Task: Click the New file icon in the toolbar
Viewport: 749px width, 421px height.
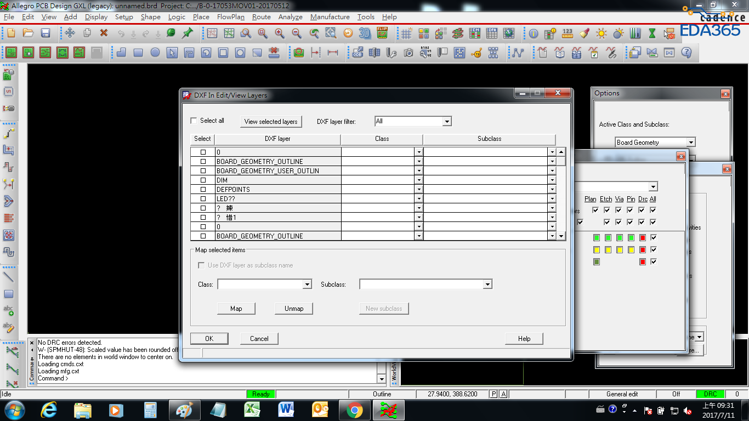Action: tap(11, 33)
